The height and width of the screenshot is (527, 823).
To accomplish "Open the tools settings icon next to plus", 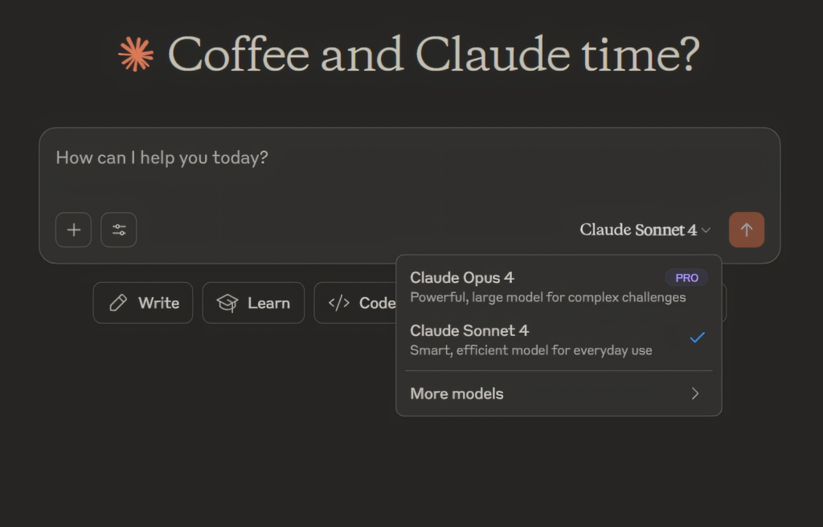I will click(118, 230).
